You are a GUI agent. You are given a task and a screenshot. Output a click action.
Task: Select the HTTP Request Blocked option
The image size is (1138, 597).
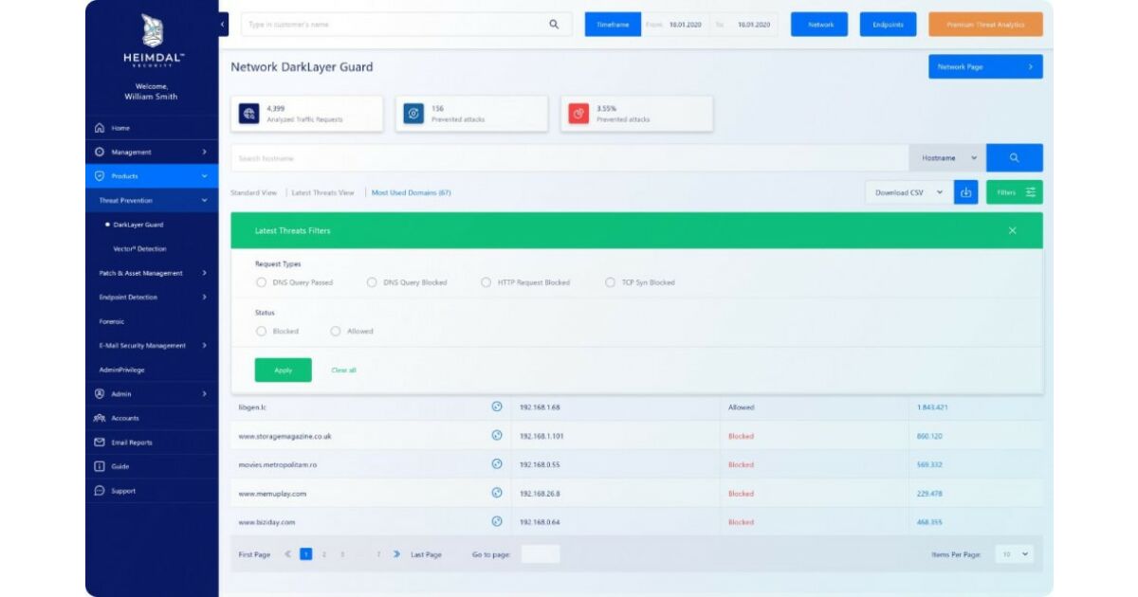(x=486, y=282)
